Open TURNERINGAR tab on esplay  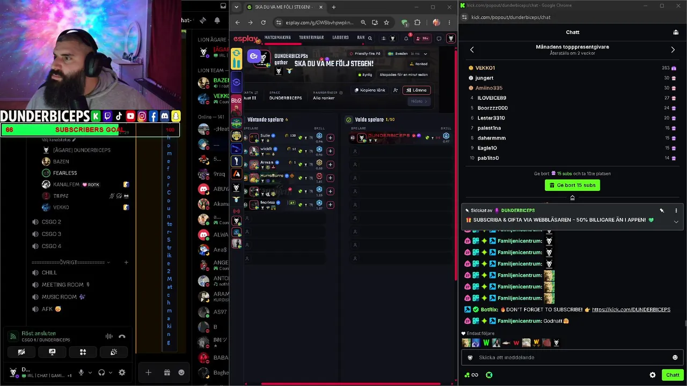(x=312, y=38)
